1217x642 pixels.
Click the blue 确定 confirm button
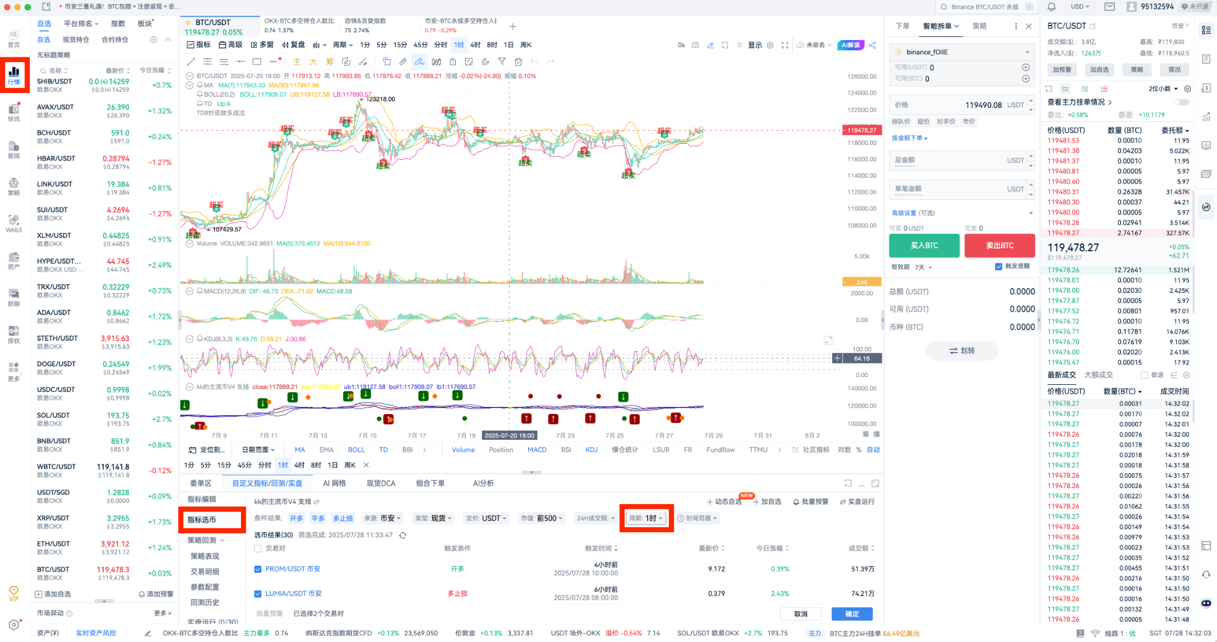pyautogui.click(x=852, y=614)
